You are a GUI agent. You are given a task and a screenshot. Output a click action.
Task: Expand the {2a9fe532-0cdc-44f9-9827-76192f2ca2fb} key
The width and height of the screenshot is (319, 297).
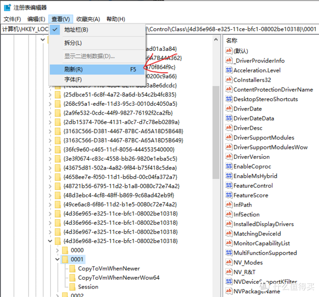click(50, 113)
